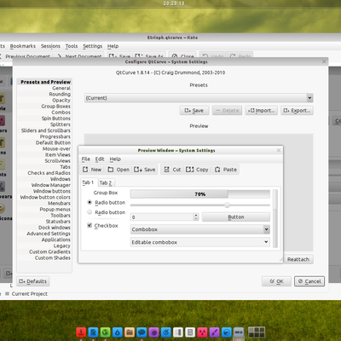Open the tan folder file manager dock icon
Viewport: 341px width, 341px height.
click(130, 332)
